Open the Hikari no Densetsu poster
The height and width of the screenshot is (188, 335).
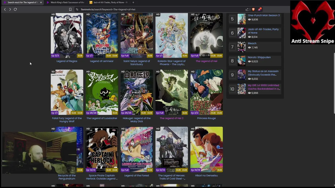pos(206,149)
